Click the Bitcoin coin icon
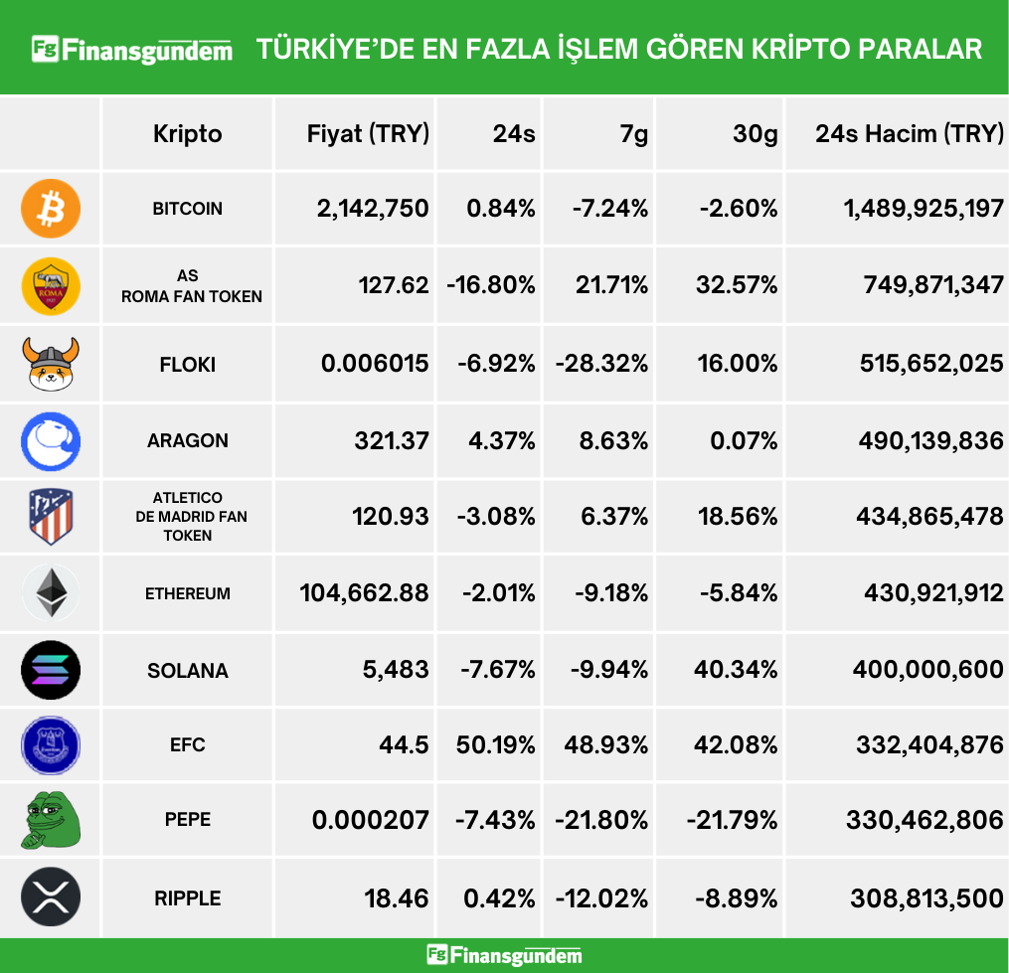Image resolution: width=1009 pixels, height=973 pixels. 51,209
